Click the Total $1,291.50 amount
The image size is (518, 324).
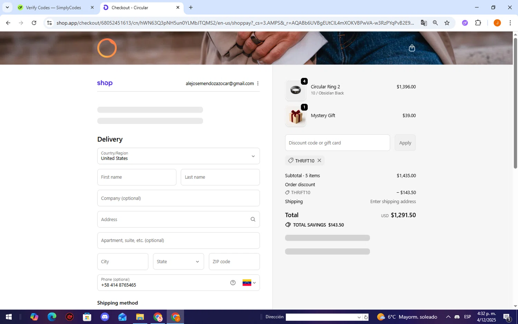coord(403,215)
